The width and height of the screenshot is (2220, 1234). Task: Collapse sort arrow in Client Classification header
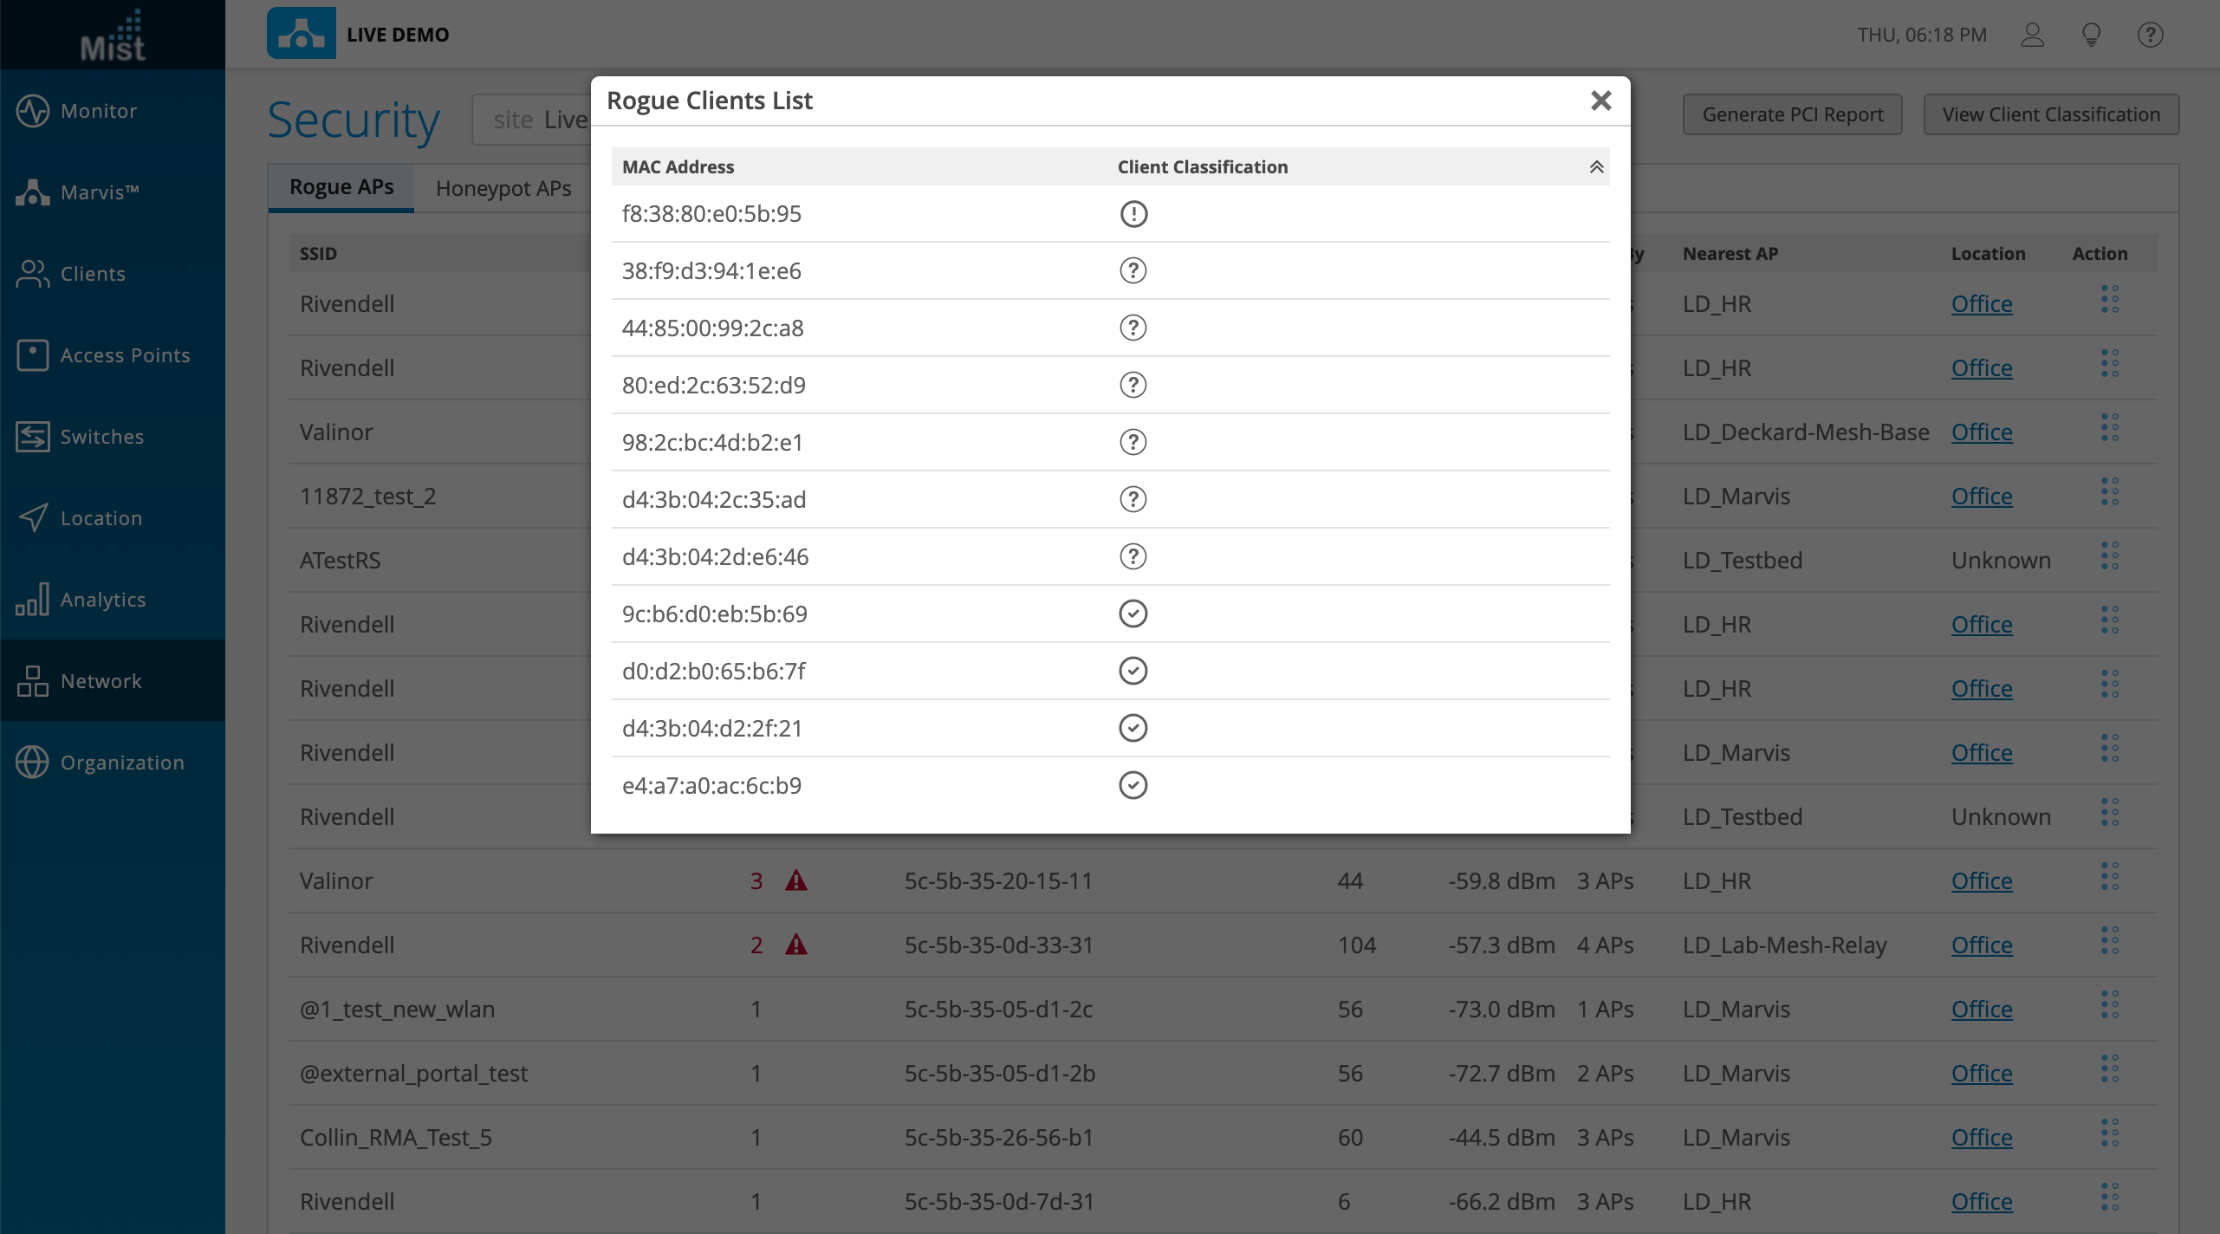click(x=1596, y=167)
